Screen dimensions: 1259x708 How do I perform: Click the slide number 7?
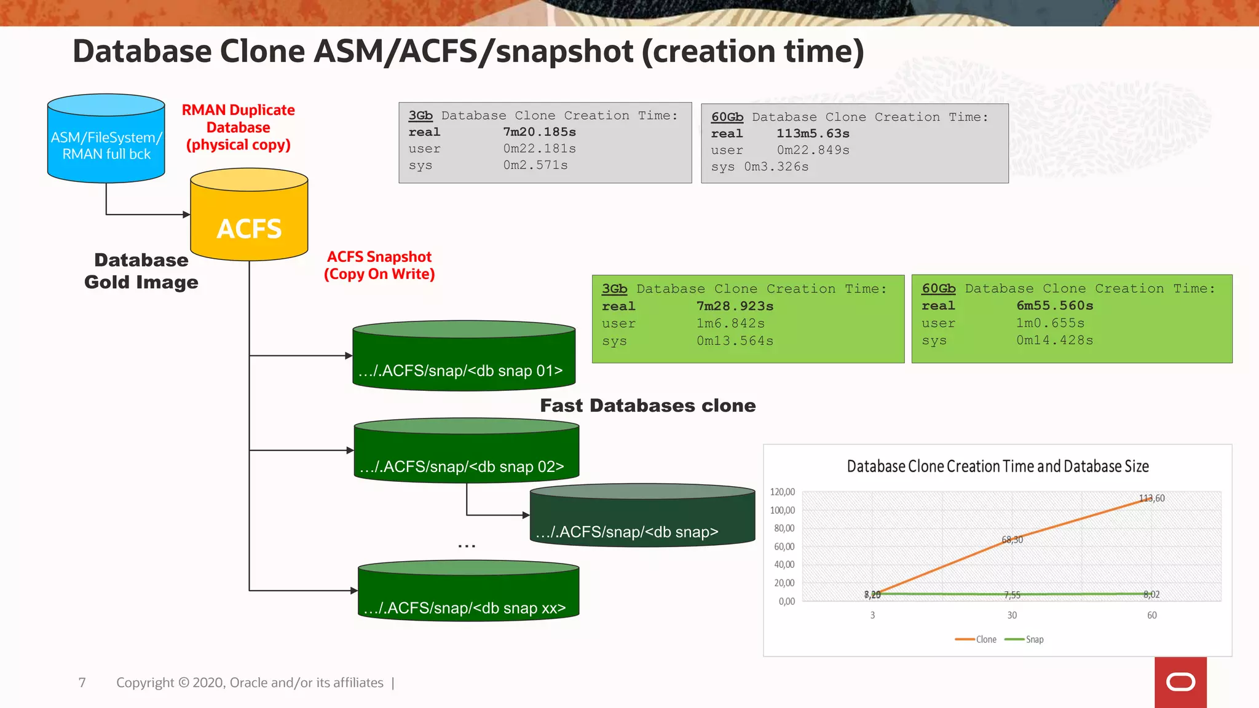tap(82, 683)
